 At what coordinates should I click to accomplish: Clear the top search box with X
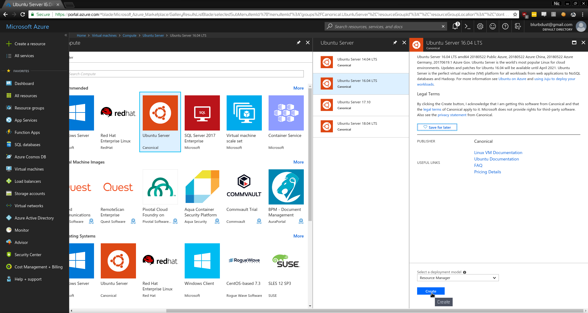tap(443, 27)
